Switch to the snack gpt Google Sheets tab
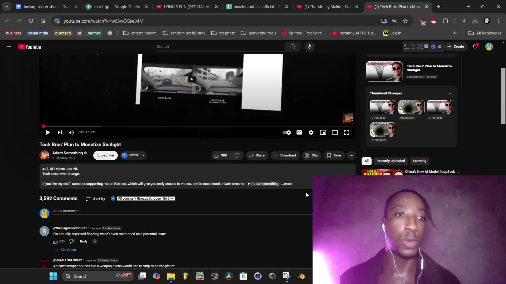 [x=116, y=7]
